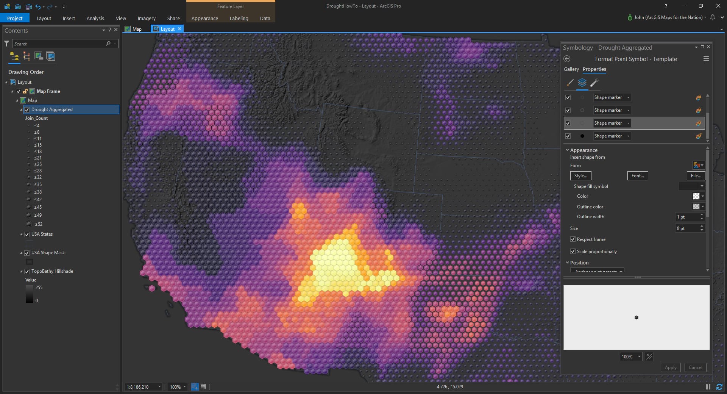Open first Shape marker type dropdown

[x=612, y=97]
